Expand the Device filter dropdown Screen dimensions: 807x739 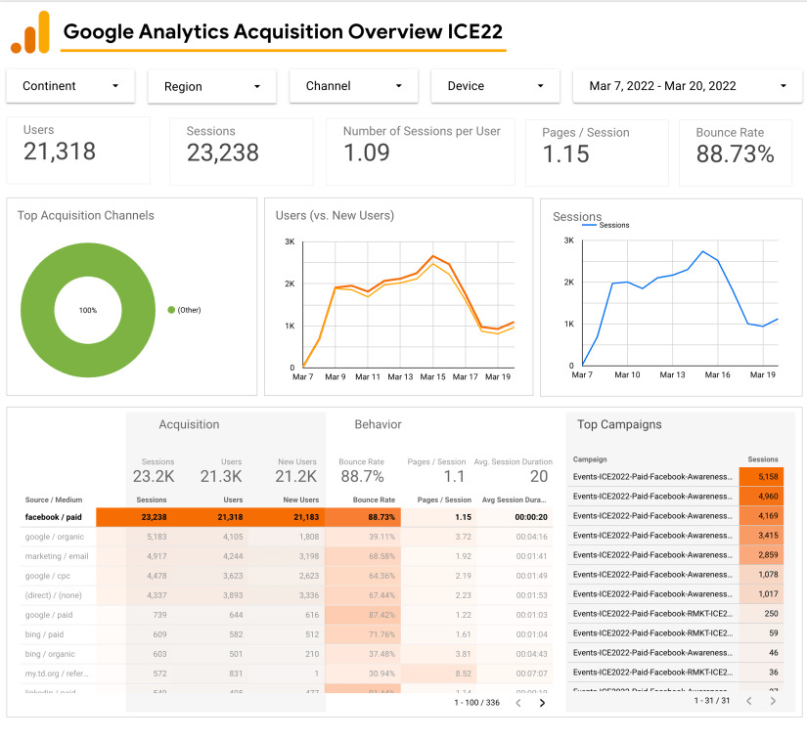click(x=495, y=86)
